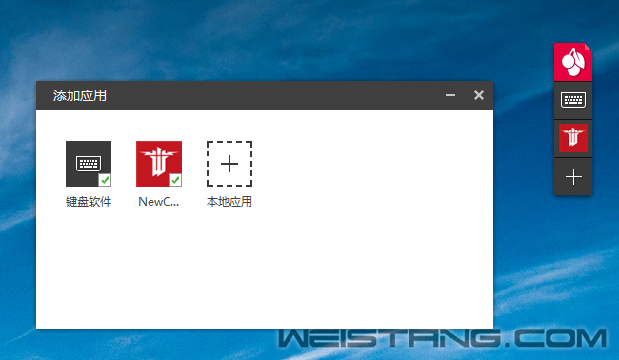The width and height of the screenshot is (619, 360).
Task: Minimize the 添加应用 dialog
Action: coord(450,95)
